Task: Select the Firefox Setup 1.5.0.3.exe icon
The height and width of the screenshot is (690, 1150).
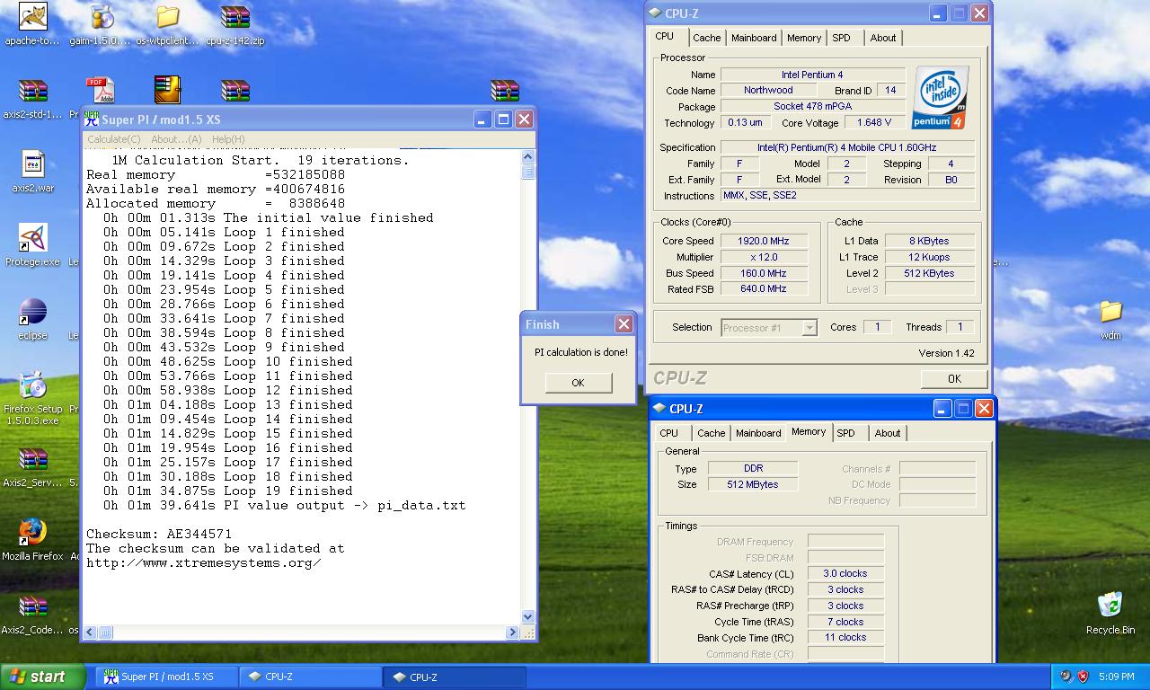Action: coord(33,385)
